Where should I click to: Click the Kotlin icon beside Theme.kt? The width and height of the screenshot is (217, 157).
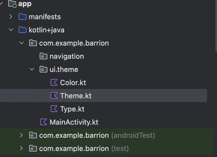tap(54, 96)
